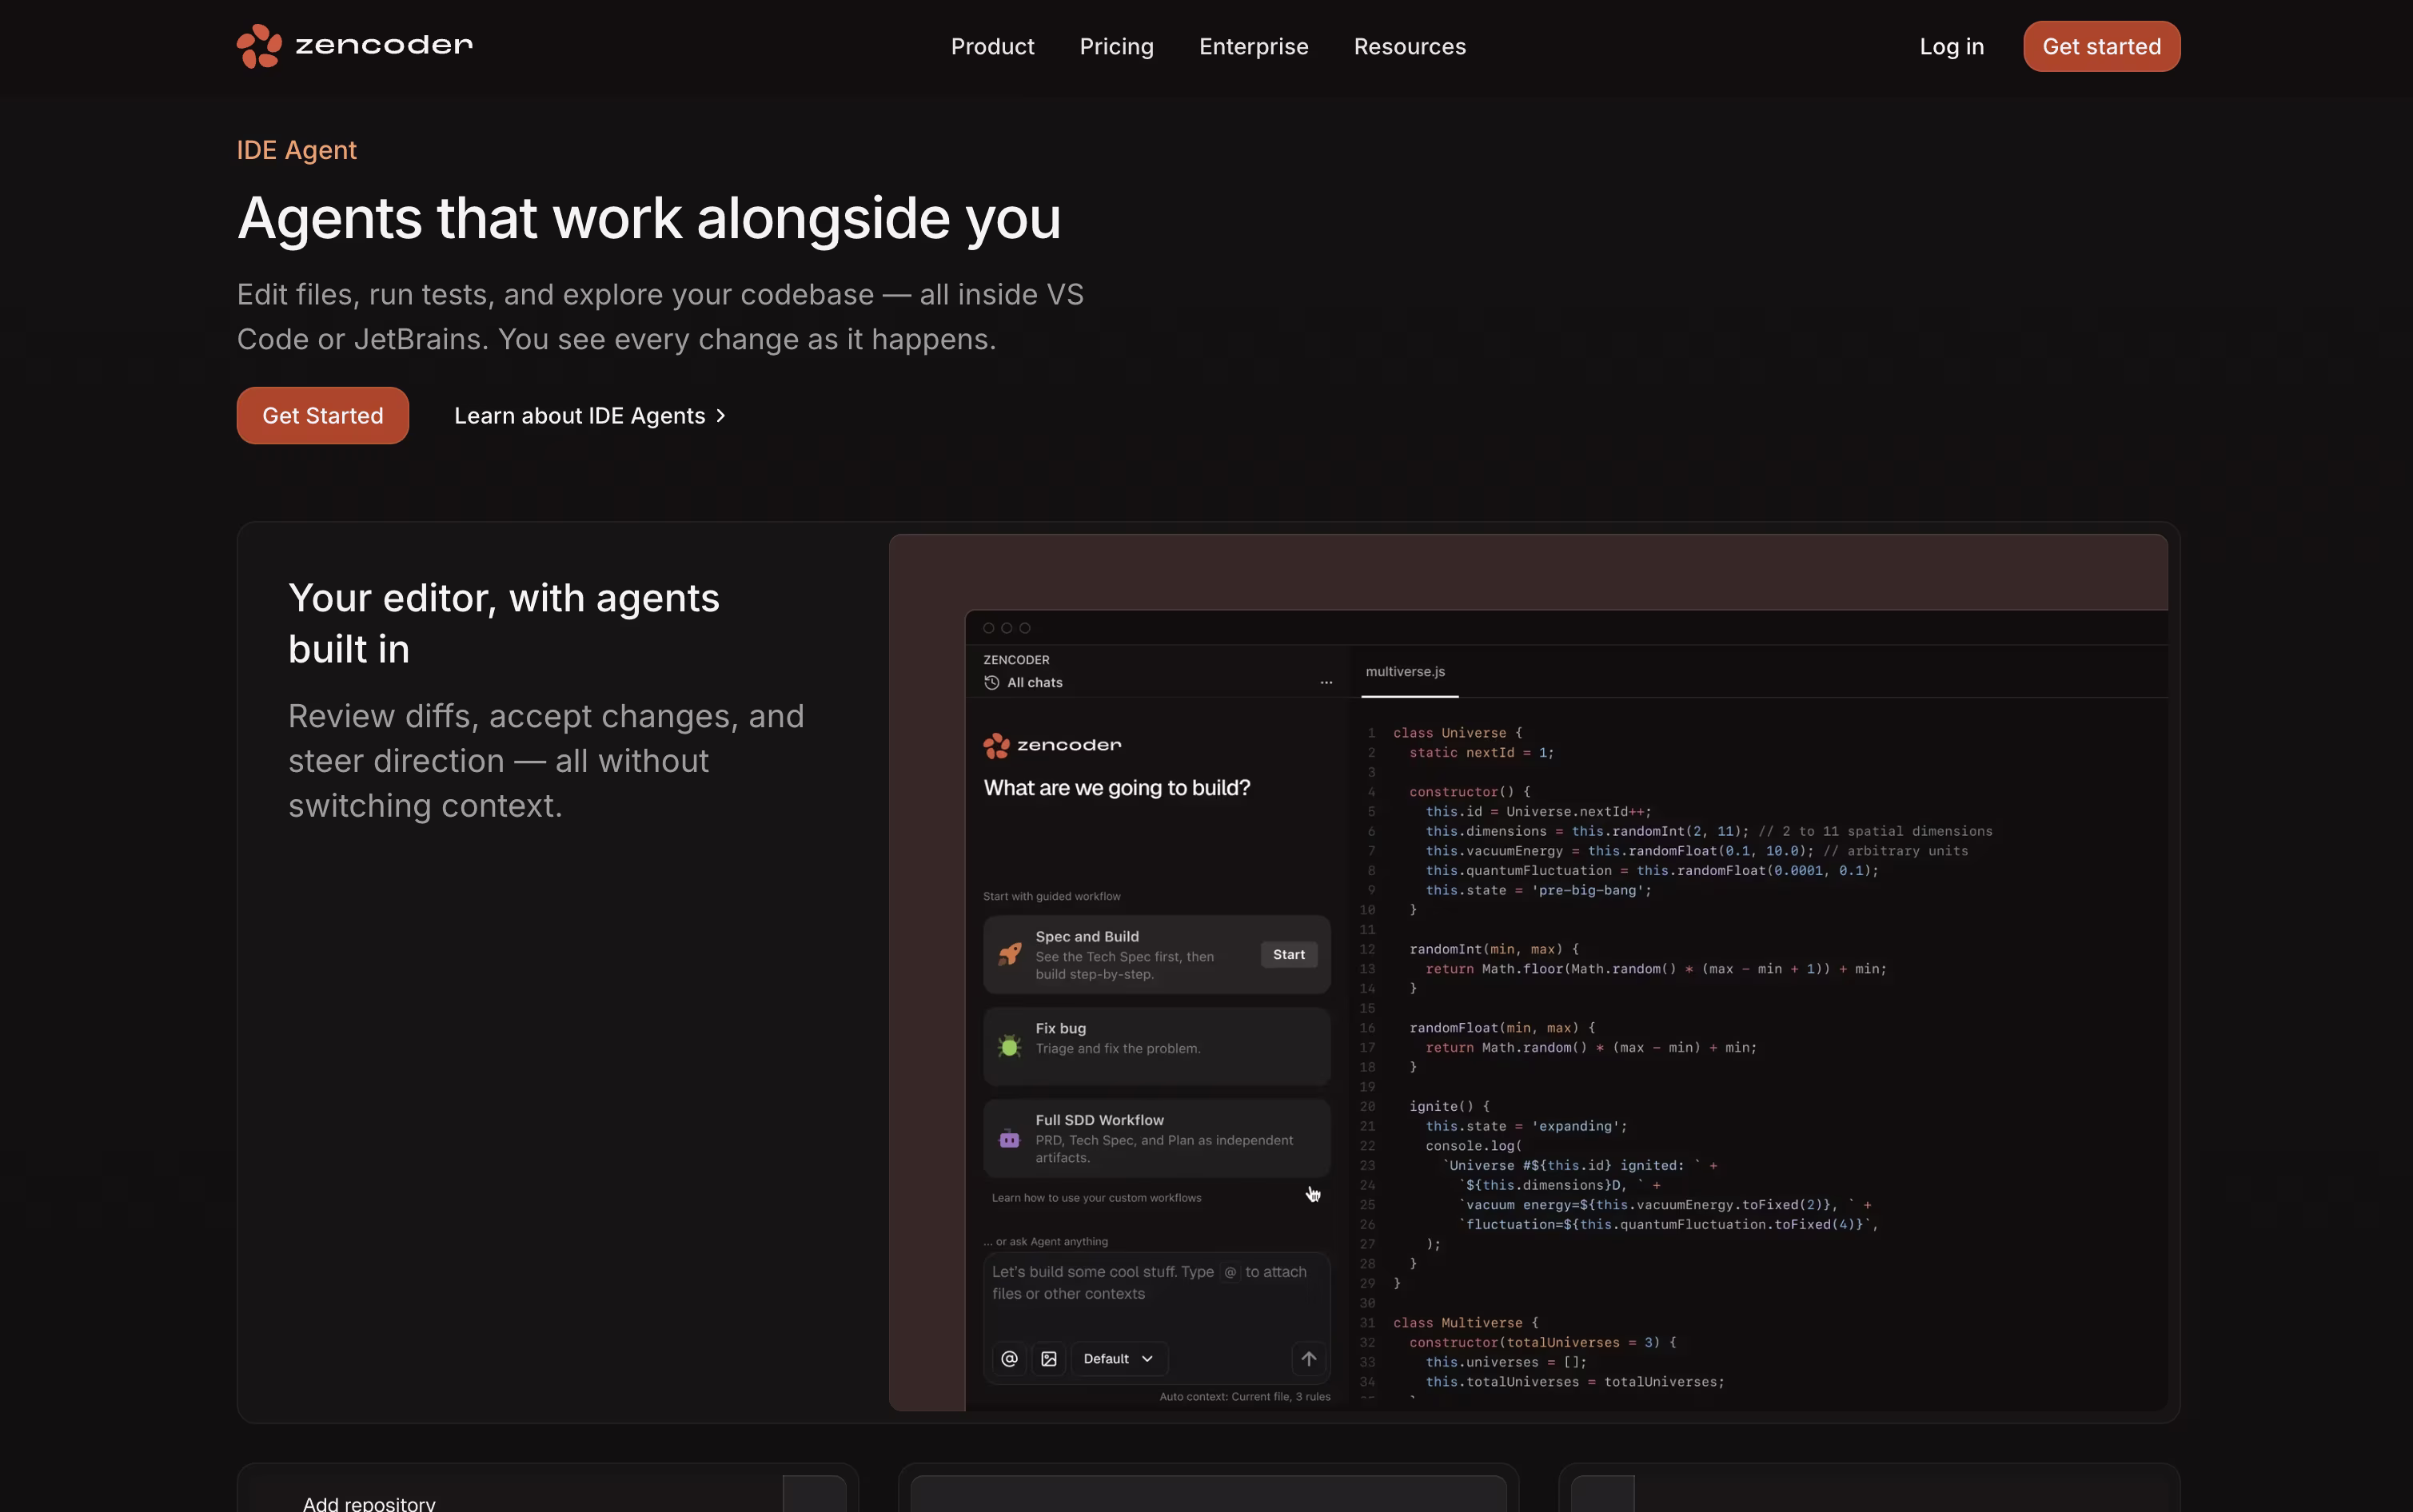Click 'Start with guided workflow' label

click(x=1051, y=896)
